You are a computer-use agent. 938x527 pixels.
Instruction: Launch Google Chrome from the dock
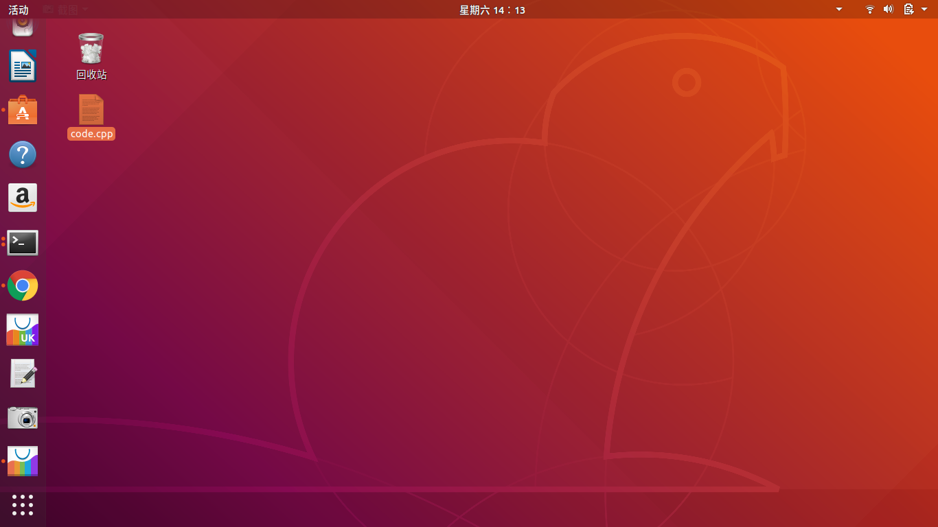[x=23, y=286]
